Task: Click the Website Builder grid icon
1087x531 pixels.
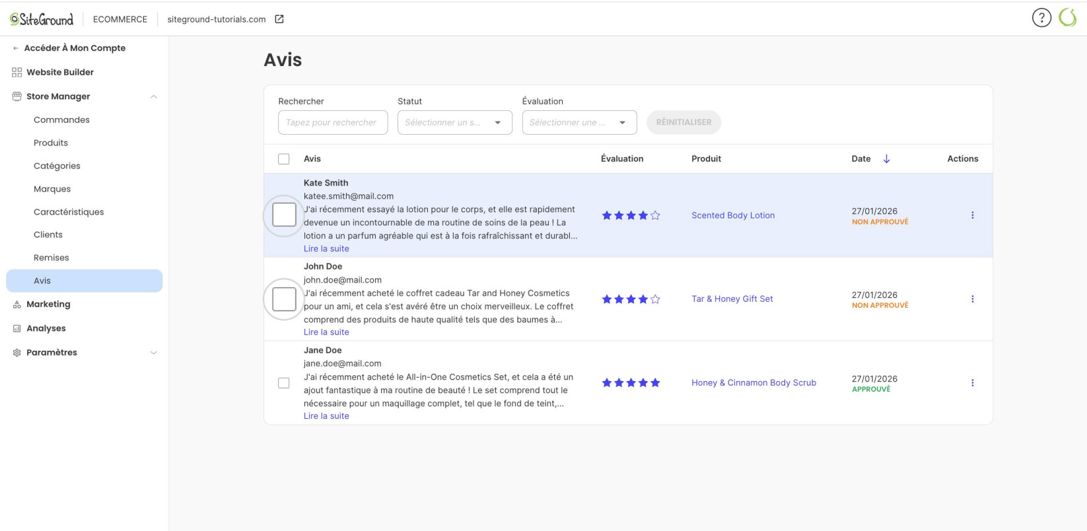Action: click(17, 72)
